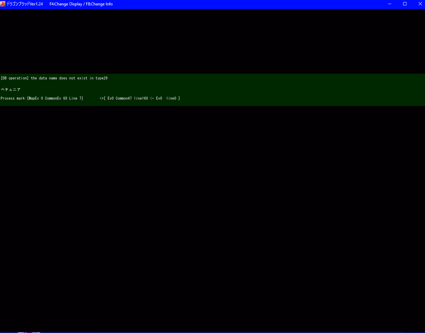The width and height of the screenshot is (425, 333).
Task: Close the ドラゴンブラッド game window
Action: [x=420, y=4]
